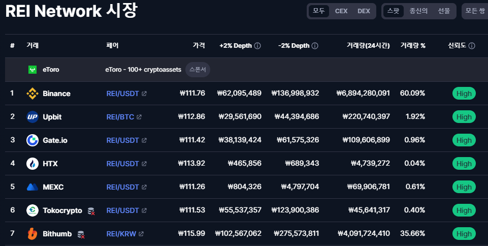Click the Binance exchange logo icon
This screenshot has width=488, height=246.
[32, 94]
